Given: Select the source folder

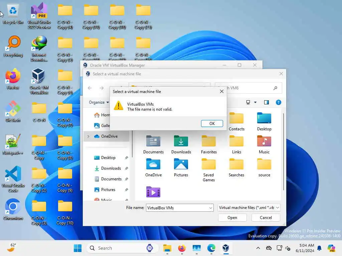Looking at the screenshot, I should [264, 168].
